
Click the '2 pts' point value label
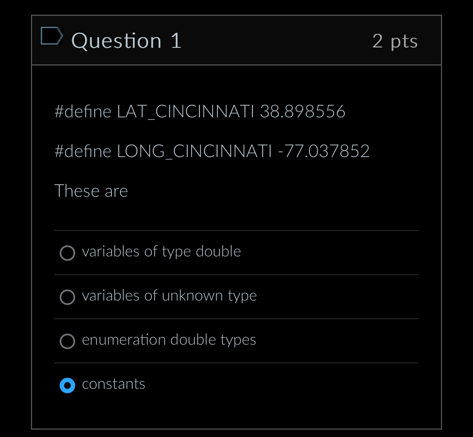click(395, 41)
